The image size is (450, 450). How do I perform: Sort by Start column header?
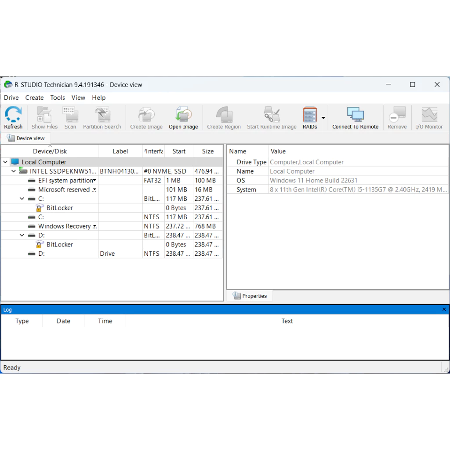point(179,151)
